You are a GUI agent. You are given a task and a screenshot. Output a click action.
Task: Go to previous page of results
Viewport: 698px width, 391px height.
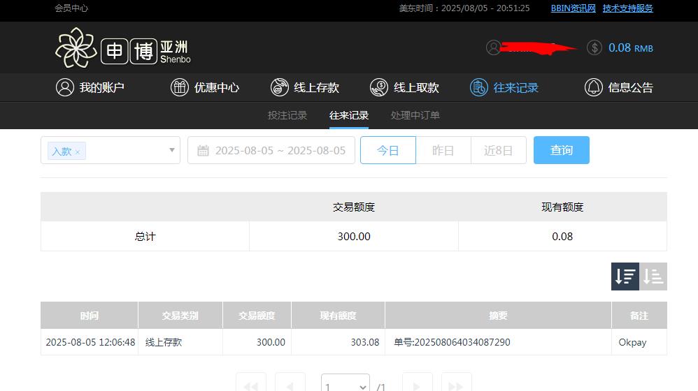point(290,385)
